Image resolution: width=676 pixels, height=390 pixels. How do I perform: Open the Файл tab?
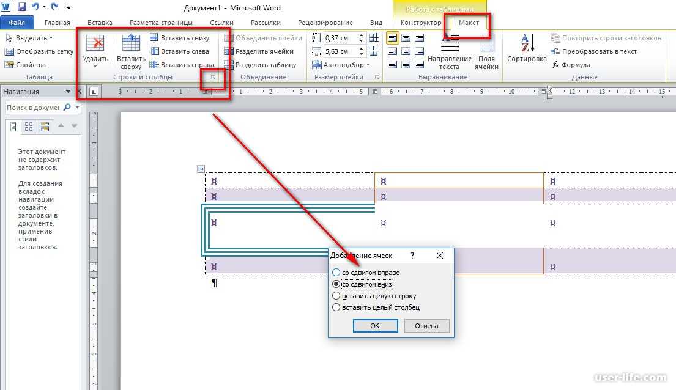point(17,23)
